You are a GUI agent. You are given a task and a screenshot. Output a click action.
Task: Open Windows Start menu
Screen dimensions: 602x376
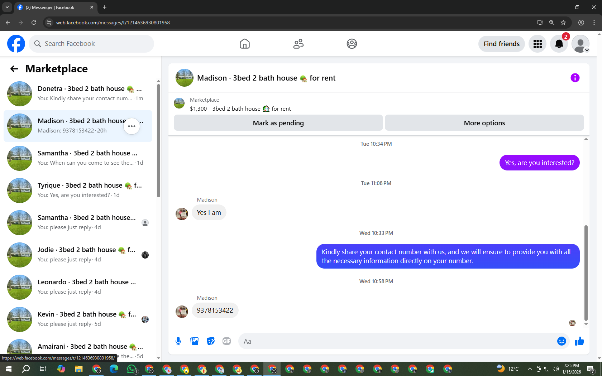point(9,369)
